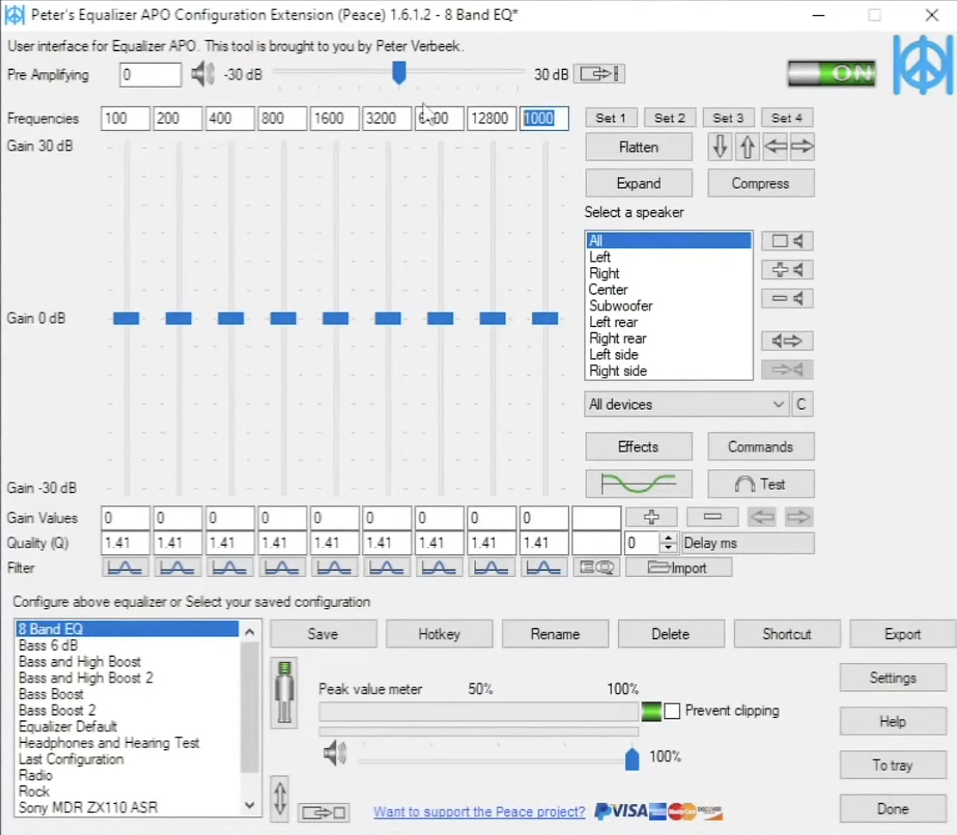The image size is (957, 835).
Task: Click the Save configuration button
Action: point(323,634)
